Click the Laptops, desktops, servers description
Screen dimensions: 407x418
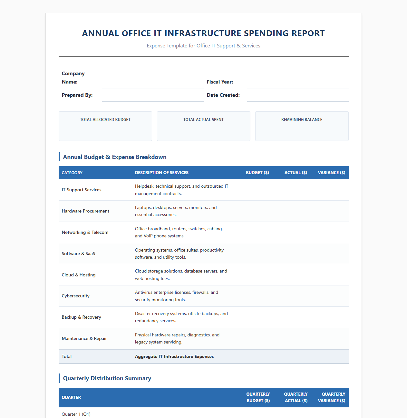pos(176,211)
